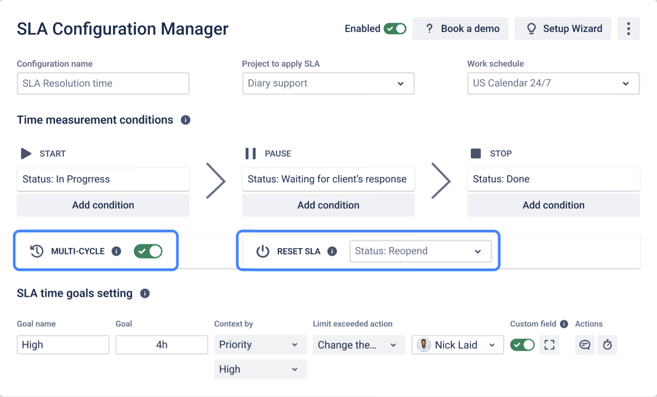This screenshot has height=397, width=657.
Task: Select the Status: In Progrress start condition
Action: coord(103,179)
